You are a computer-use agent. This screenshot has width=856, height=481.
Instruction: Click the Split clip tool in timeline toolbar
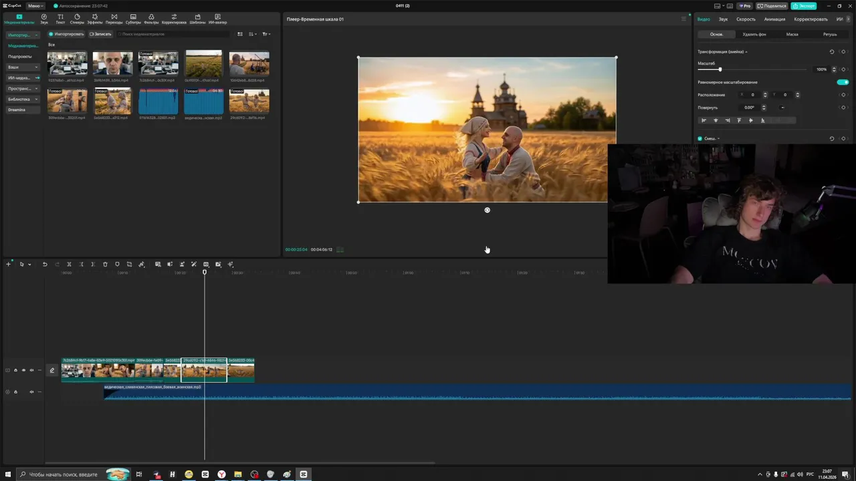[x=69, y=265]
